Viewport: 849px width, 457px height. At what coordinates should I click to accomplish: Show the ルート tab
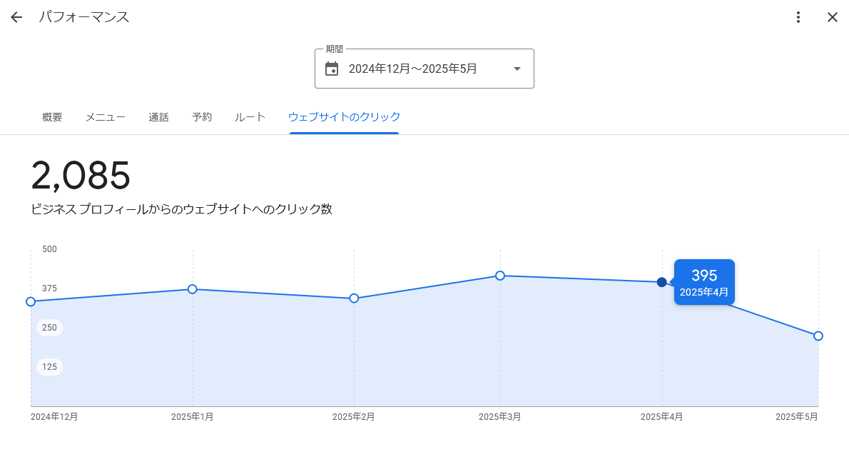(x=250, y=117)
